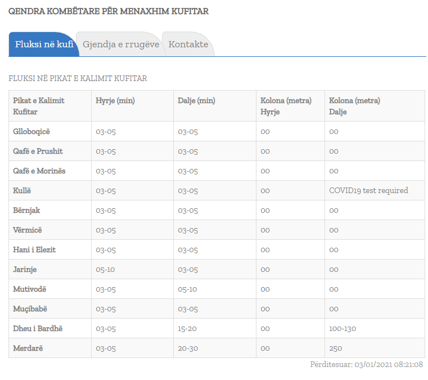Select the Muçibabë row name

(x=30, y=309)
